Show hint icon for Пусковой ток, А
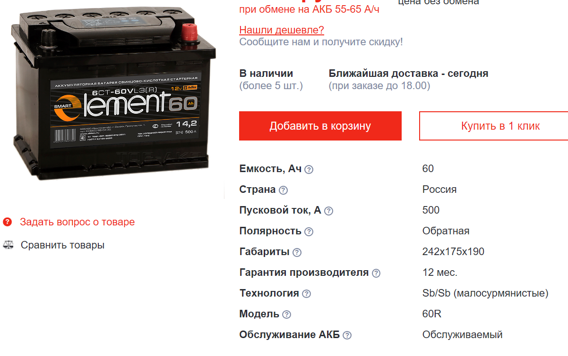This screenshot has width=568, height=356. (328, 211)
